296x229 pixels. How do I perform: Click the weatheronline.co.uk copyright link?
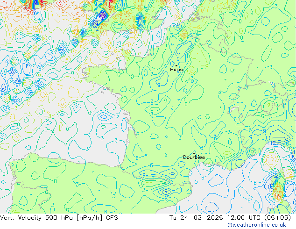257,225
